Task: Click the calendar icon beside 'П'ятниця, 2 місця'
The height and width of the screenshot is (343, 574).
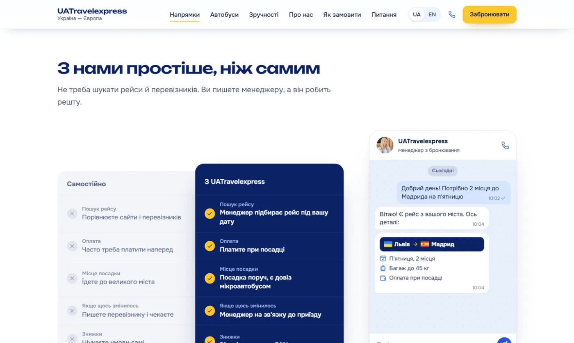Action: point(383,258)
